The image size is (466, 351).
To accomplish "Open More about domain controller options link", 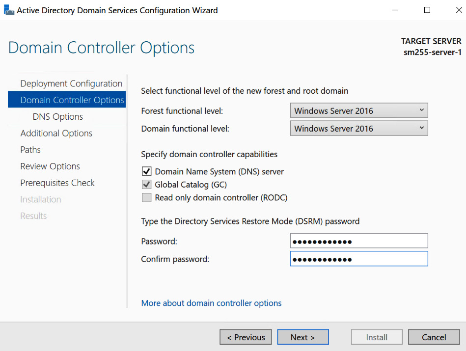I will [x=211, y=303].
